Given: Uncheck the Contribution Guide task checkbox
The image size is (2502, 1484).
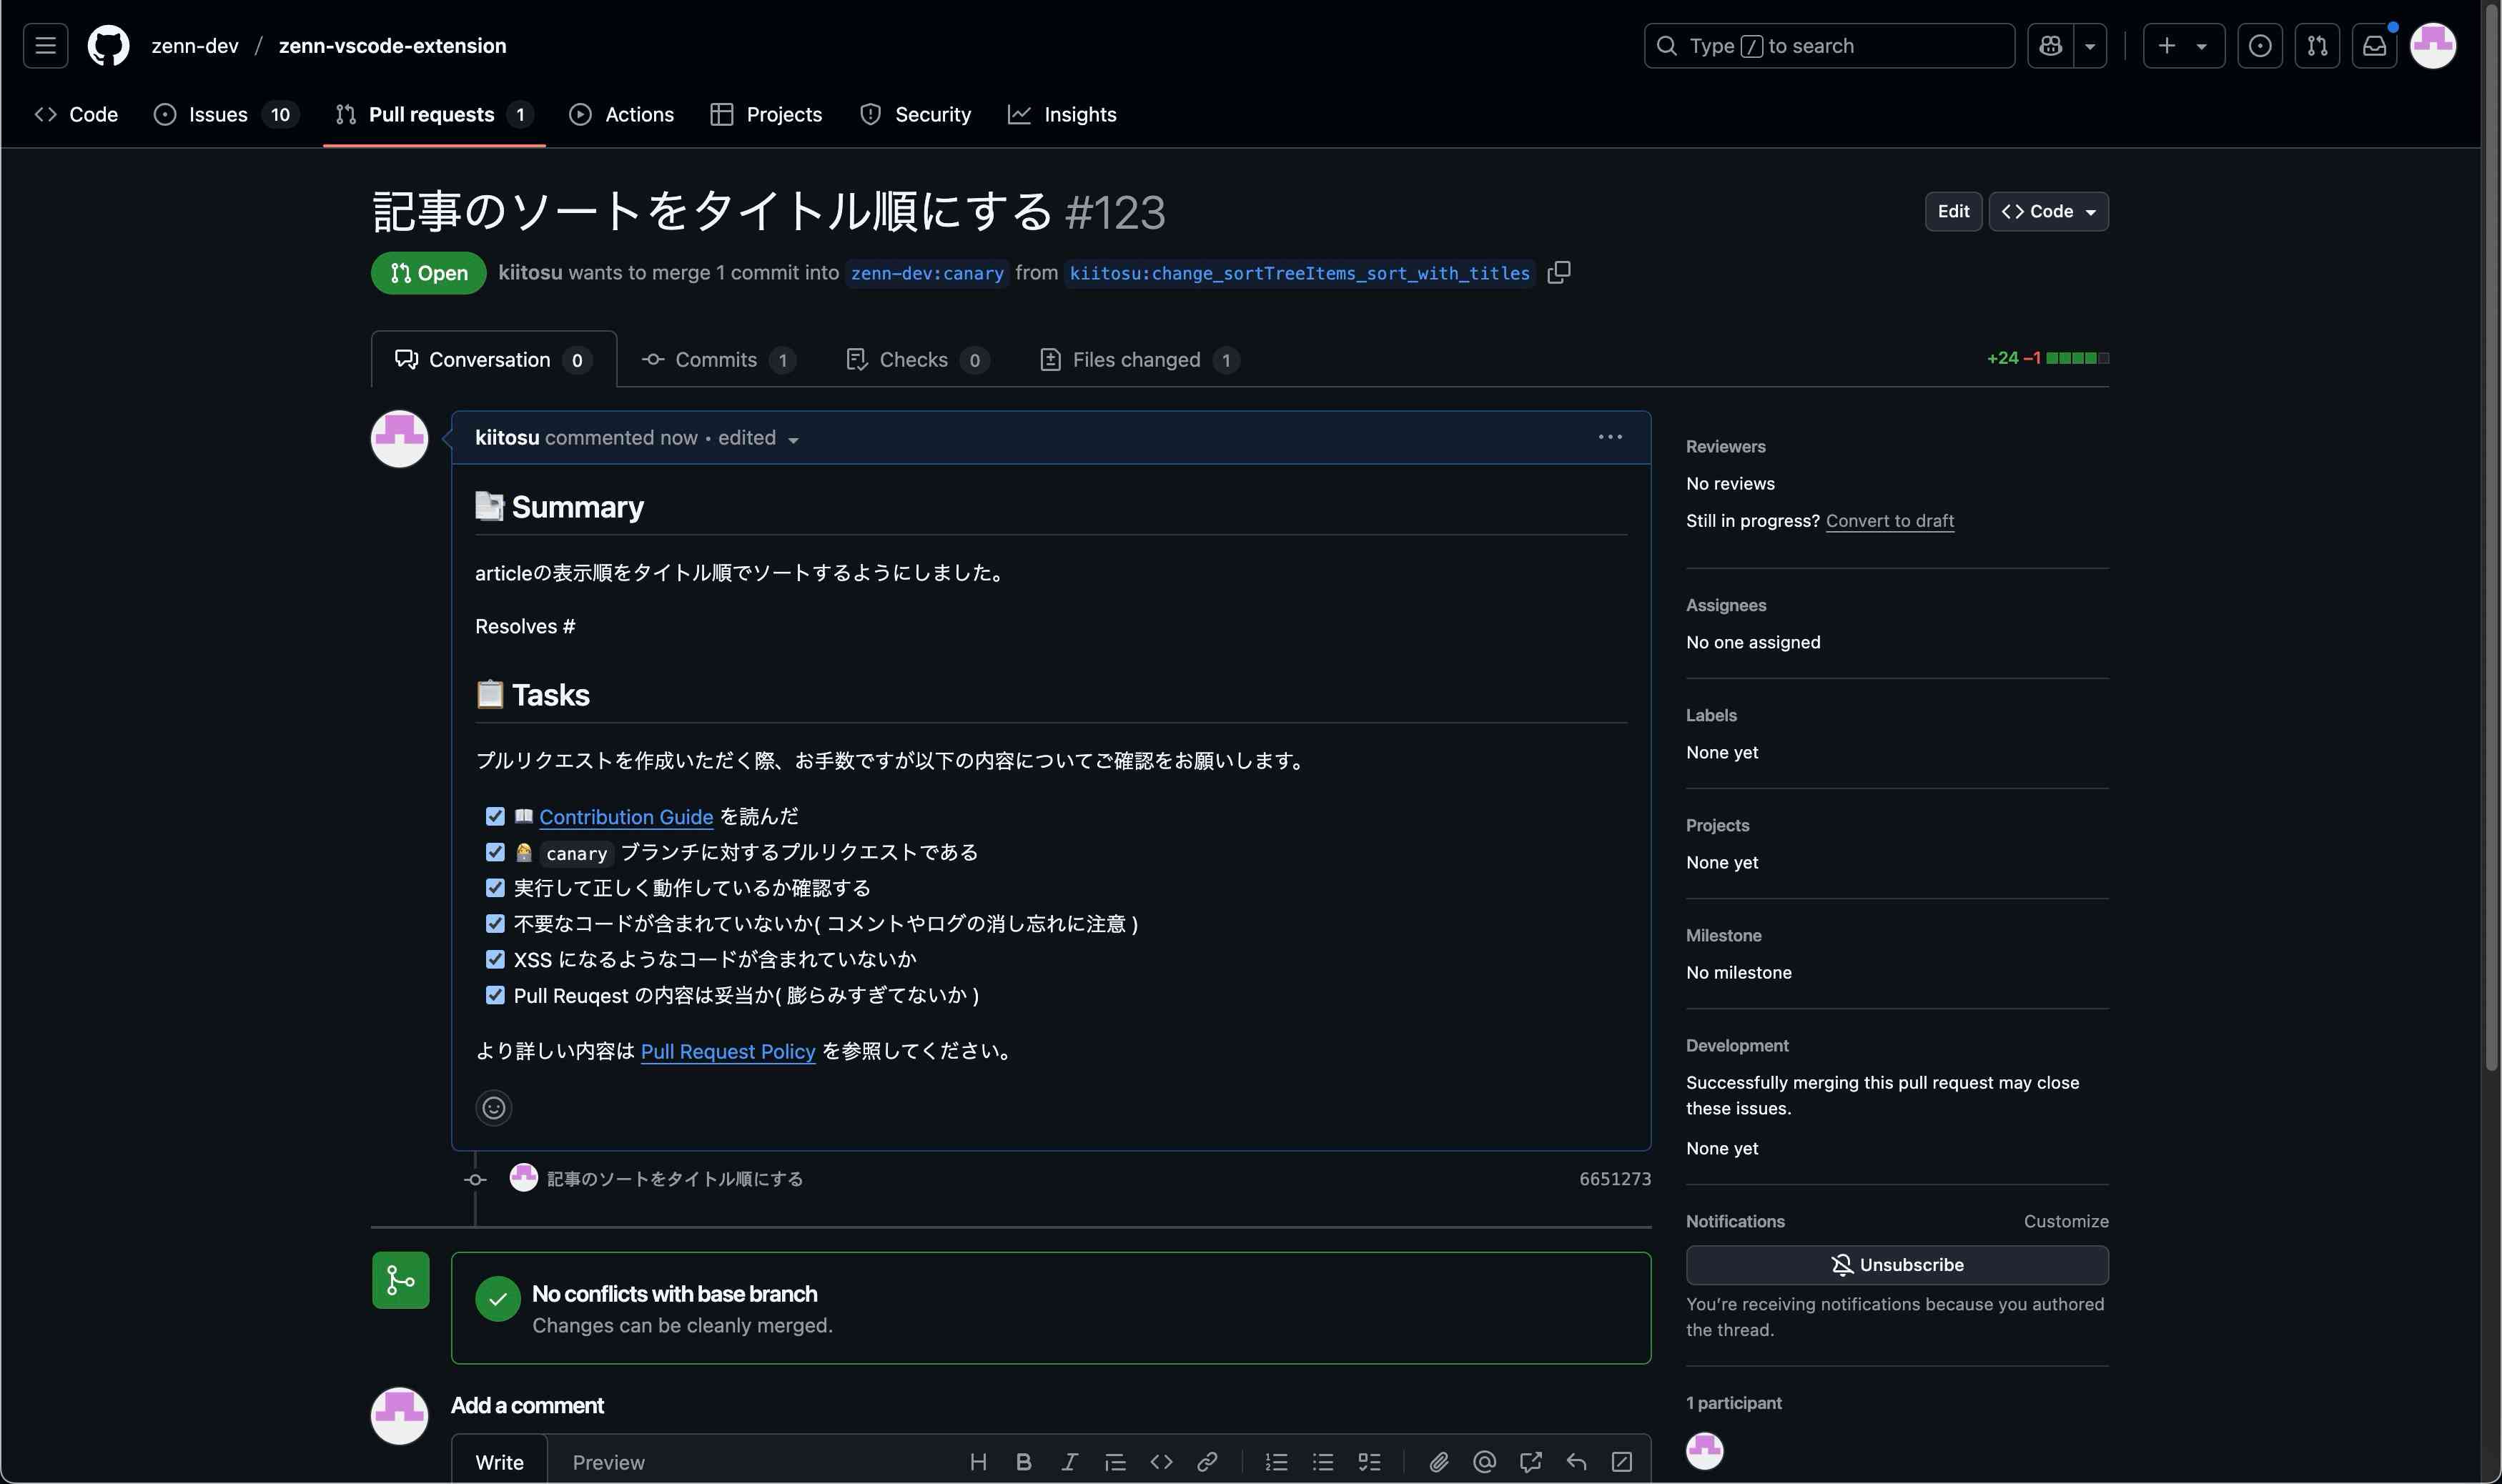Looking at the screenshot, I should coord(495,816).
